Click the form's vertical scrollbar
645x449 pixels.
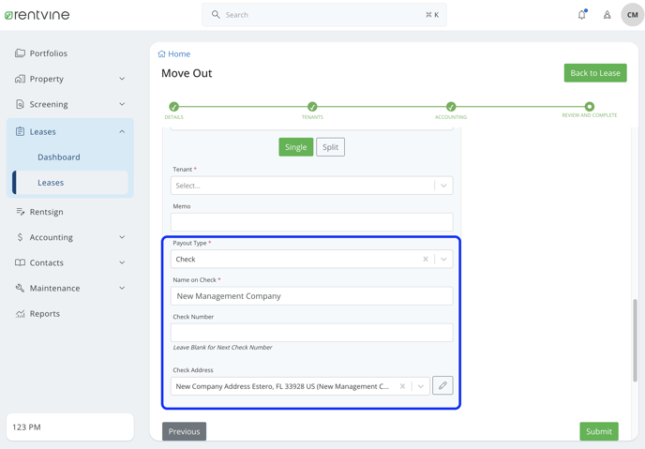(x=635, y=340)
